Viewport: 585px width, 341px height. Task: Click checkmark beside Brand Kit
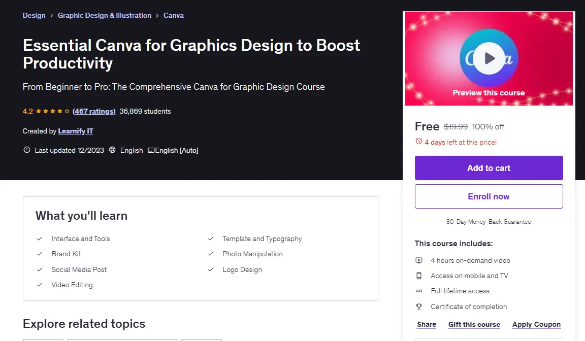pyautogui.click(x=40, y=254)
